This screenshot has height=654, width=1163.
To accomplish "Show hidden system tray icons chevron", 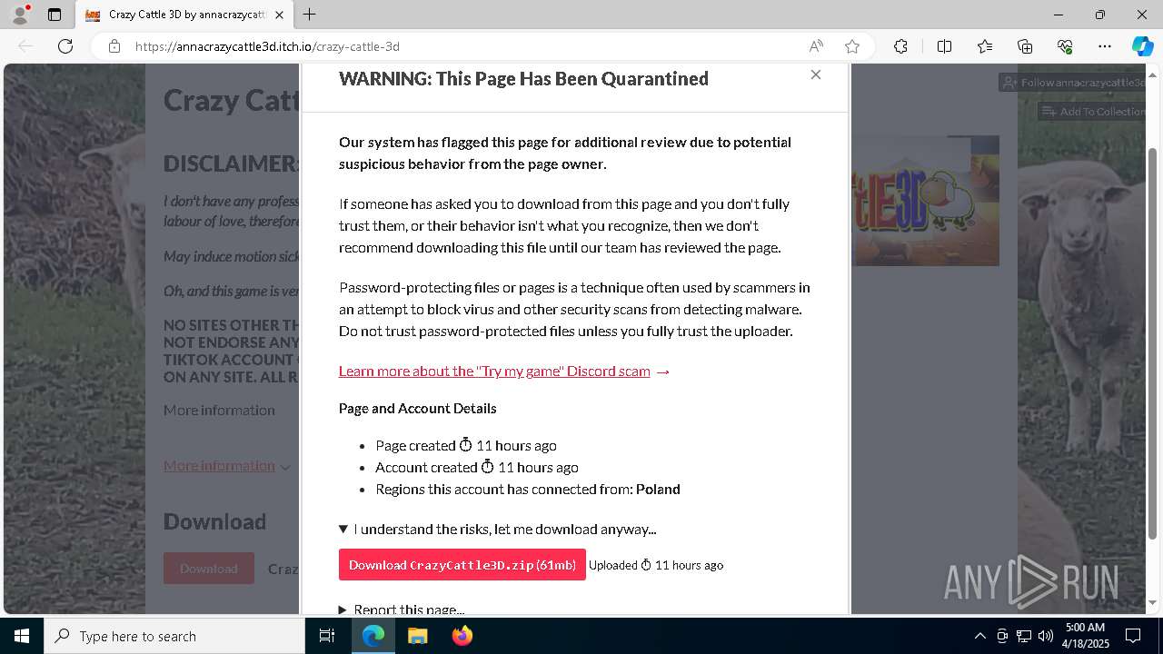I will tap(979, 636).
